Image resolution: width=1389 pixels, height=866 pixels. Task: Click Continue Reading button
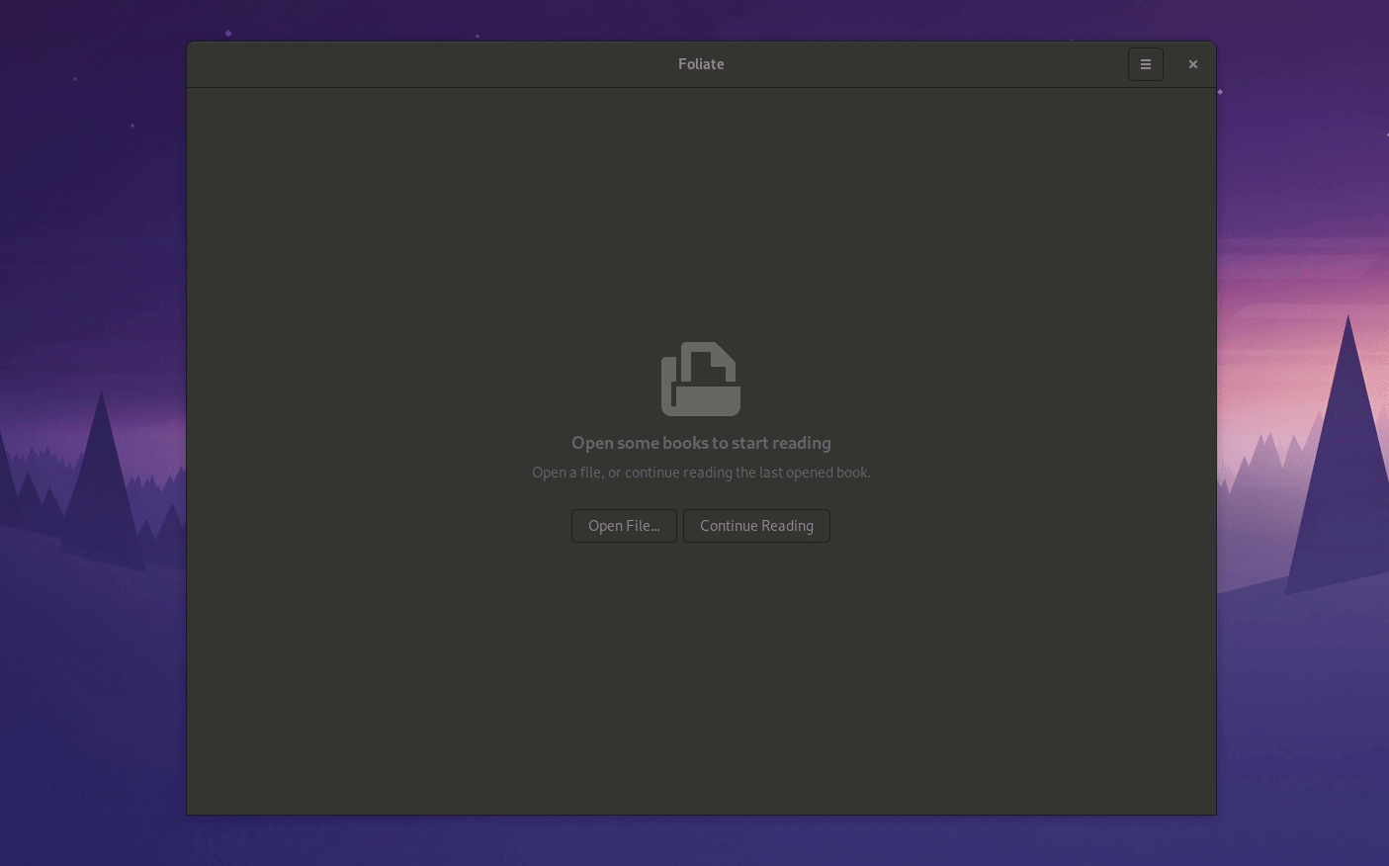(756, 525)
